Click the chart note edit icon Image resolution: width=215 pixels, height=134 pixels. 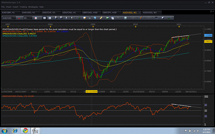click(85, 18)
